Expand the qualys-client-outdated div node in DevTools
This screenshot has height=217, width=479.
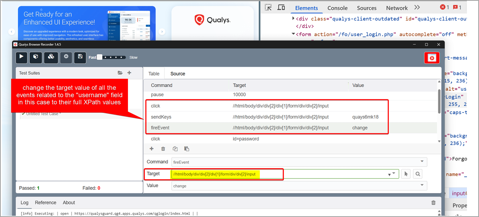tap(293, 18)
